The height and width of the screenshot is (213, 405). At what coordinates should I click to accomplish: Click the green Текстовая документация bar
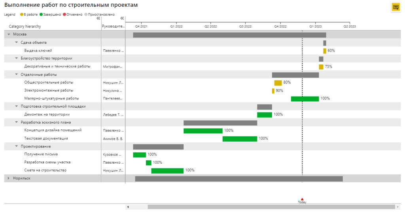tap(240, 139)
